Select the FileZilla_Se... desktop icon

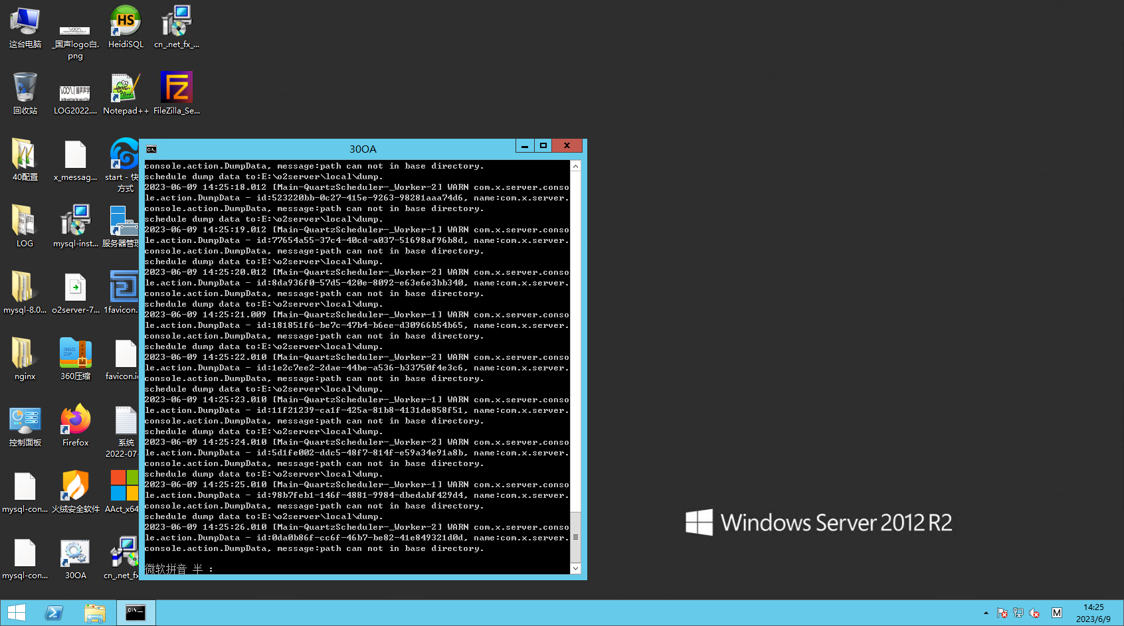pos(177,94)
